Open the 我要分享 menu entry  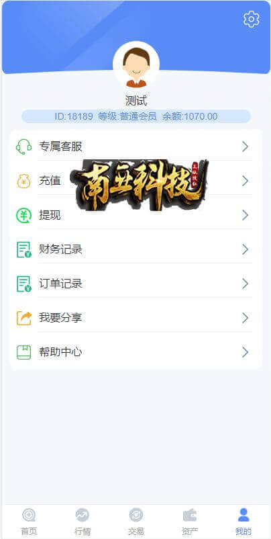pyautogui.click(x=136, y=318)
